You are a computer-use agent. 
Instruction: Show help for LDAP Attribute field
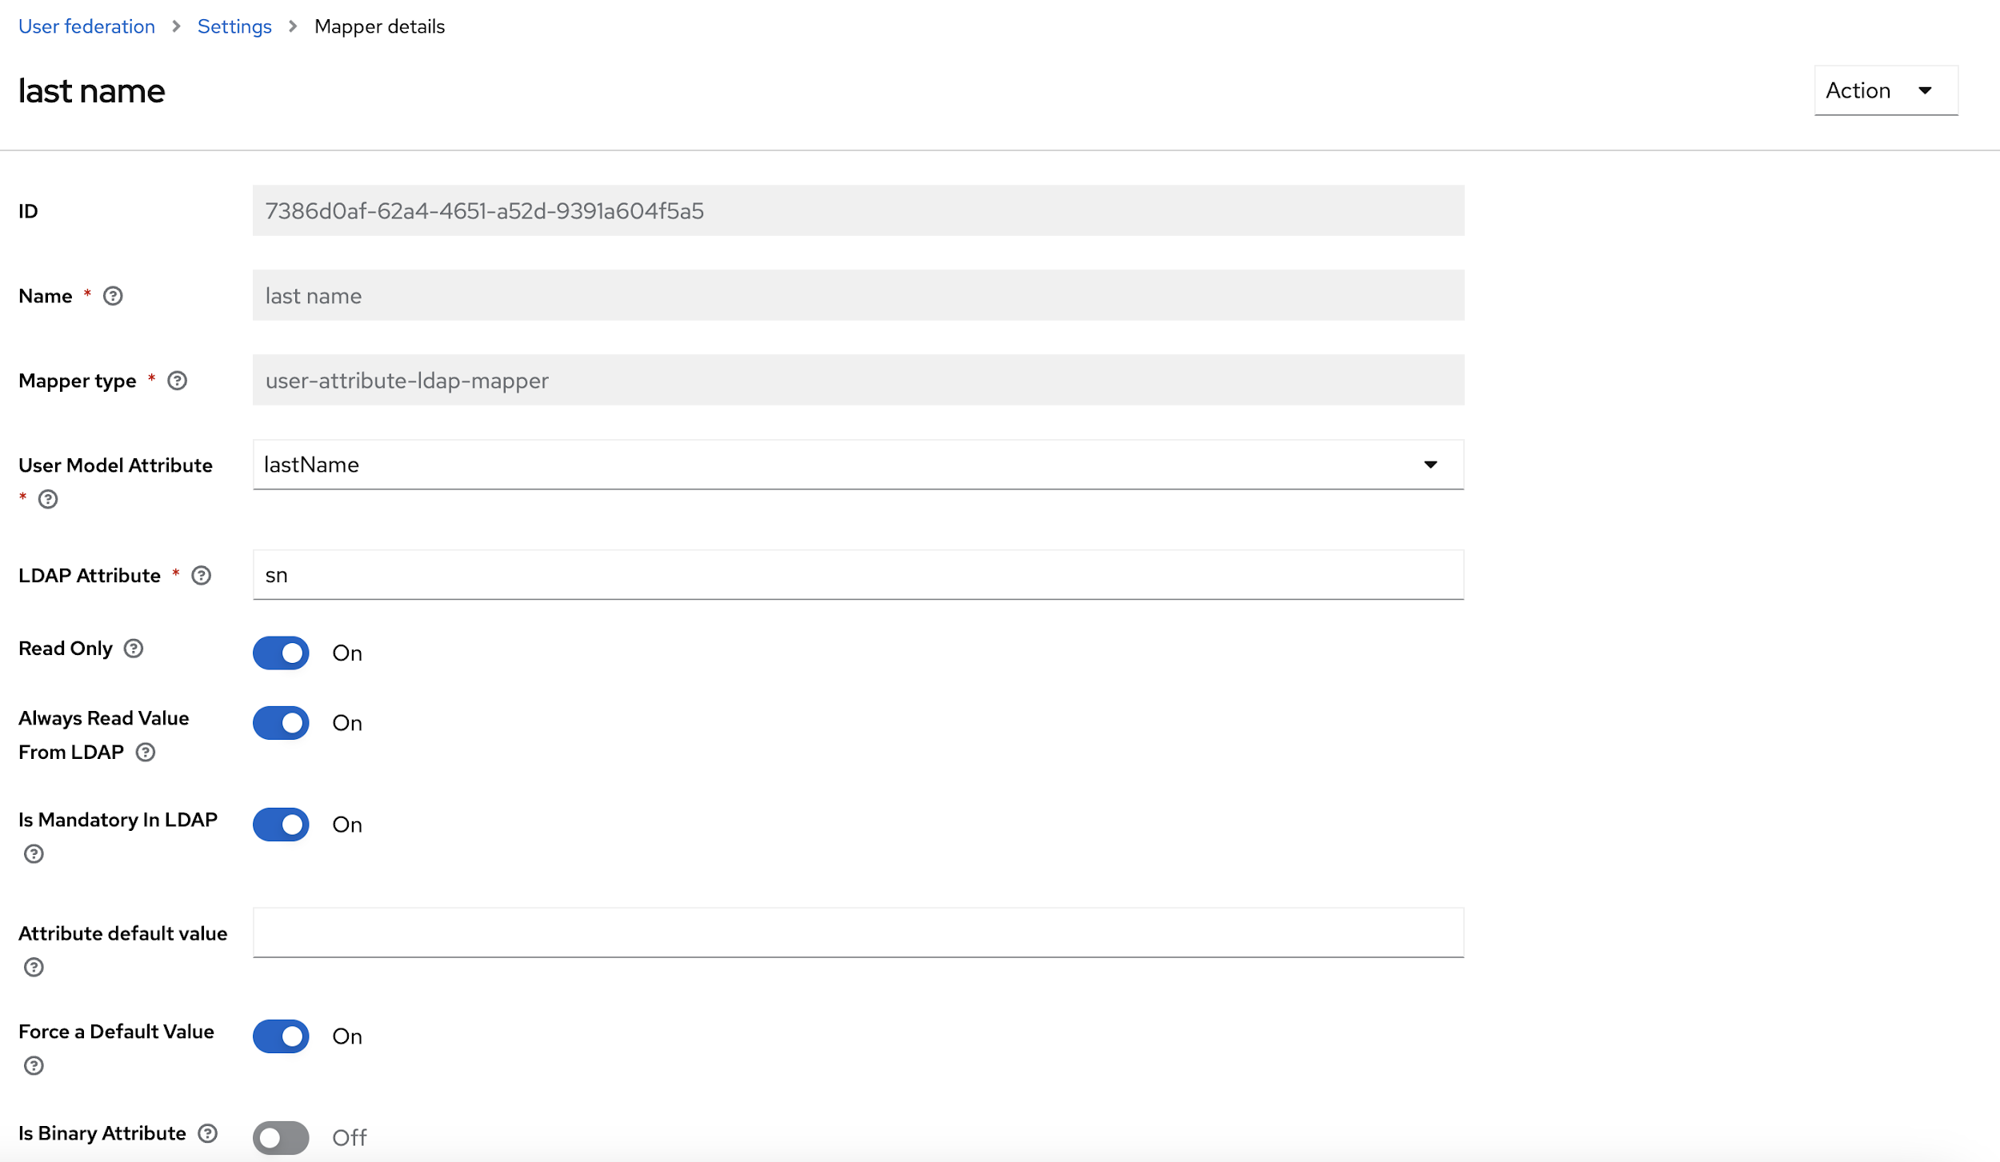pos(202,576)
